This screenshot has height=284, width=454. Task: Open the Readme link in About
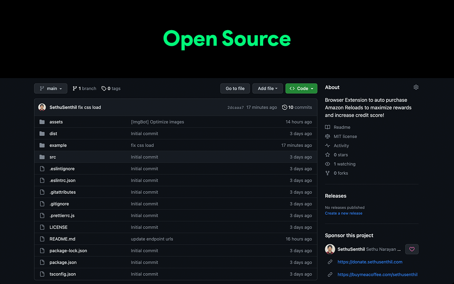coord(342,127)
